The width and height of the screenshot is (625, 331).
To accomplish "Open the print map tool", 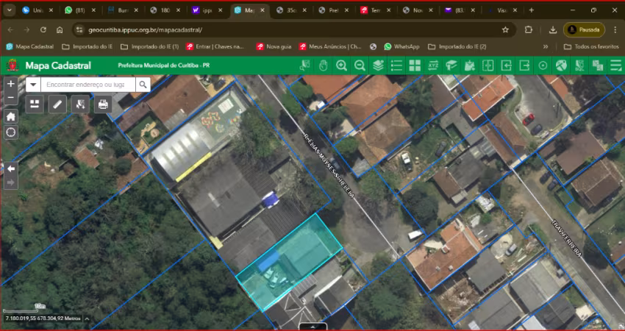I will coord(103,104).
